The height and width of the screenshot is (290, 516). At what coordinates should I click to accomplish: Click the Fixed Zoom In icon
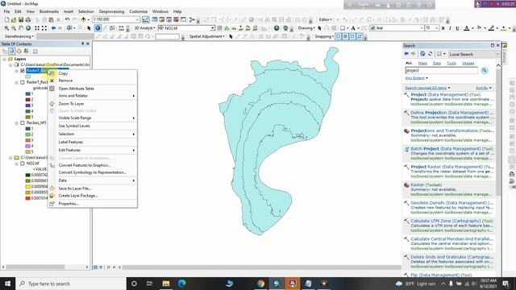[x=37, y=28]
